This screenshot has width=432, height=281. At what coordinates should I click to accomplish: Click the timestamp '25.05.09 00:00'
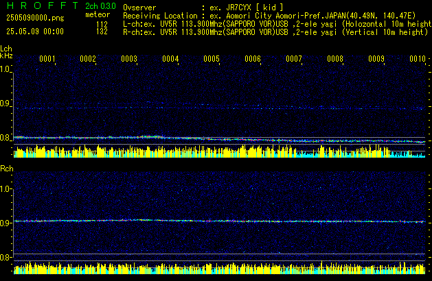(x=35, y=32)
